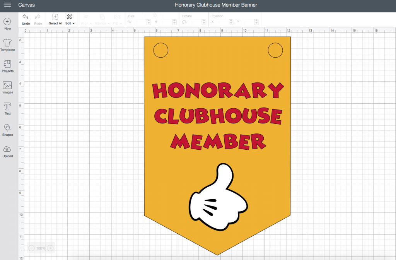Viewport: 396px width, 260px height.
Task: Select the right circle hole on banner
Action: (275, 50)
